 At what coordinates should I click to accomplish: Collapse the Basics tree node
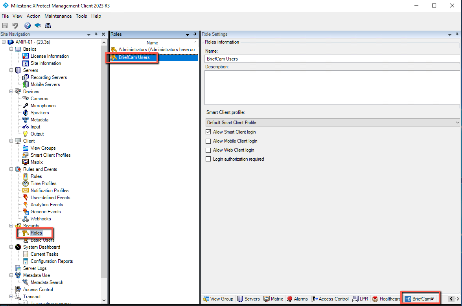[x=11, y=49]
